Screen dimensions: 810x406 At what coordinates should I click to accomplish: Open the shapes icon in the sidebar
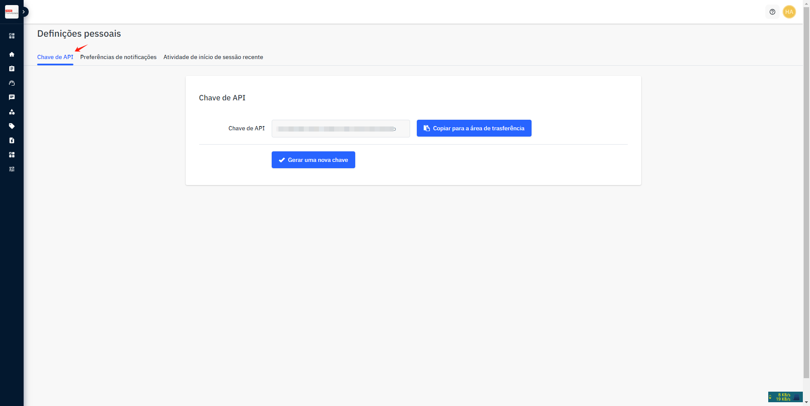(12, 112)
